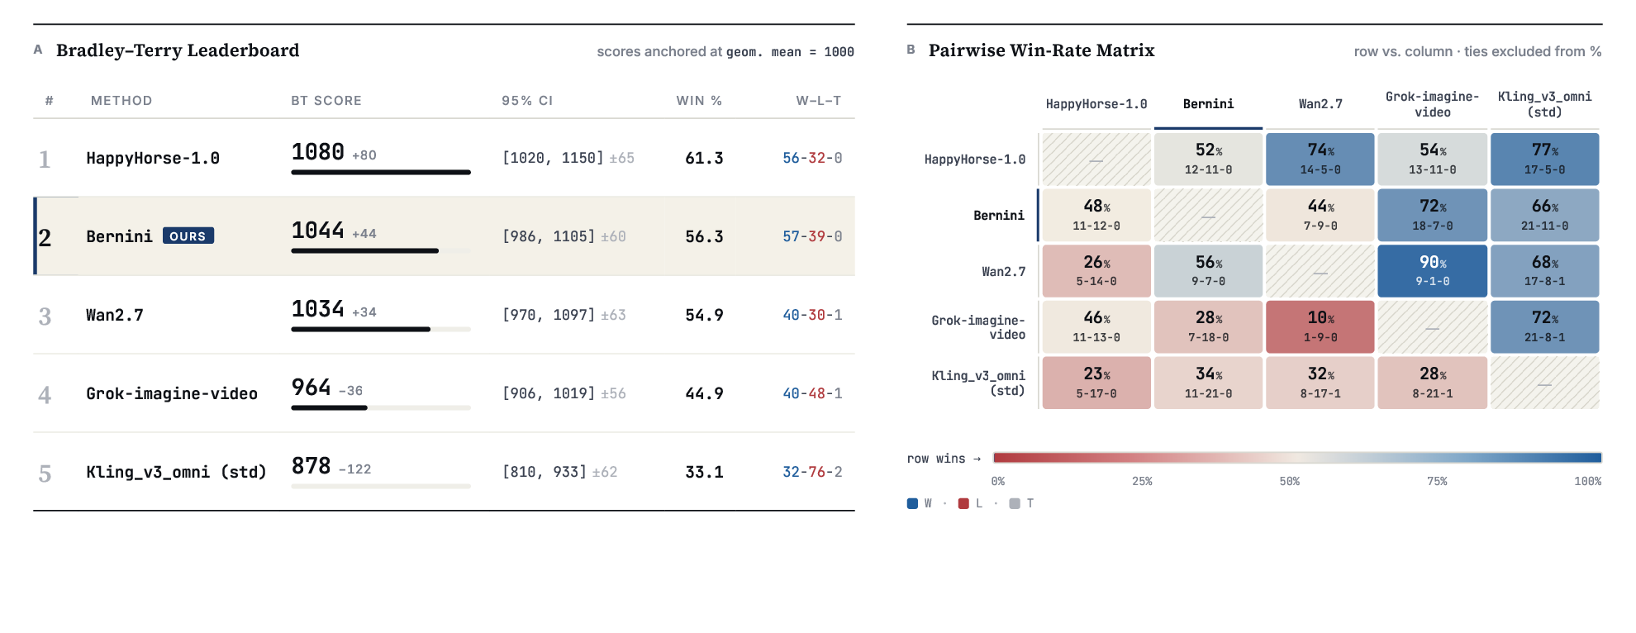Select the Kling_v3_omni (std) column header in matrix
1636x633 pixels.
1545,104
